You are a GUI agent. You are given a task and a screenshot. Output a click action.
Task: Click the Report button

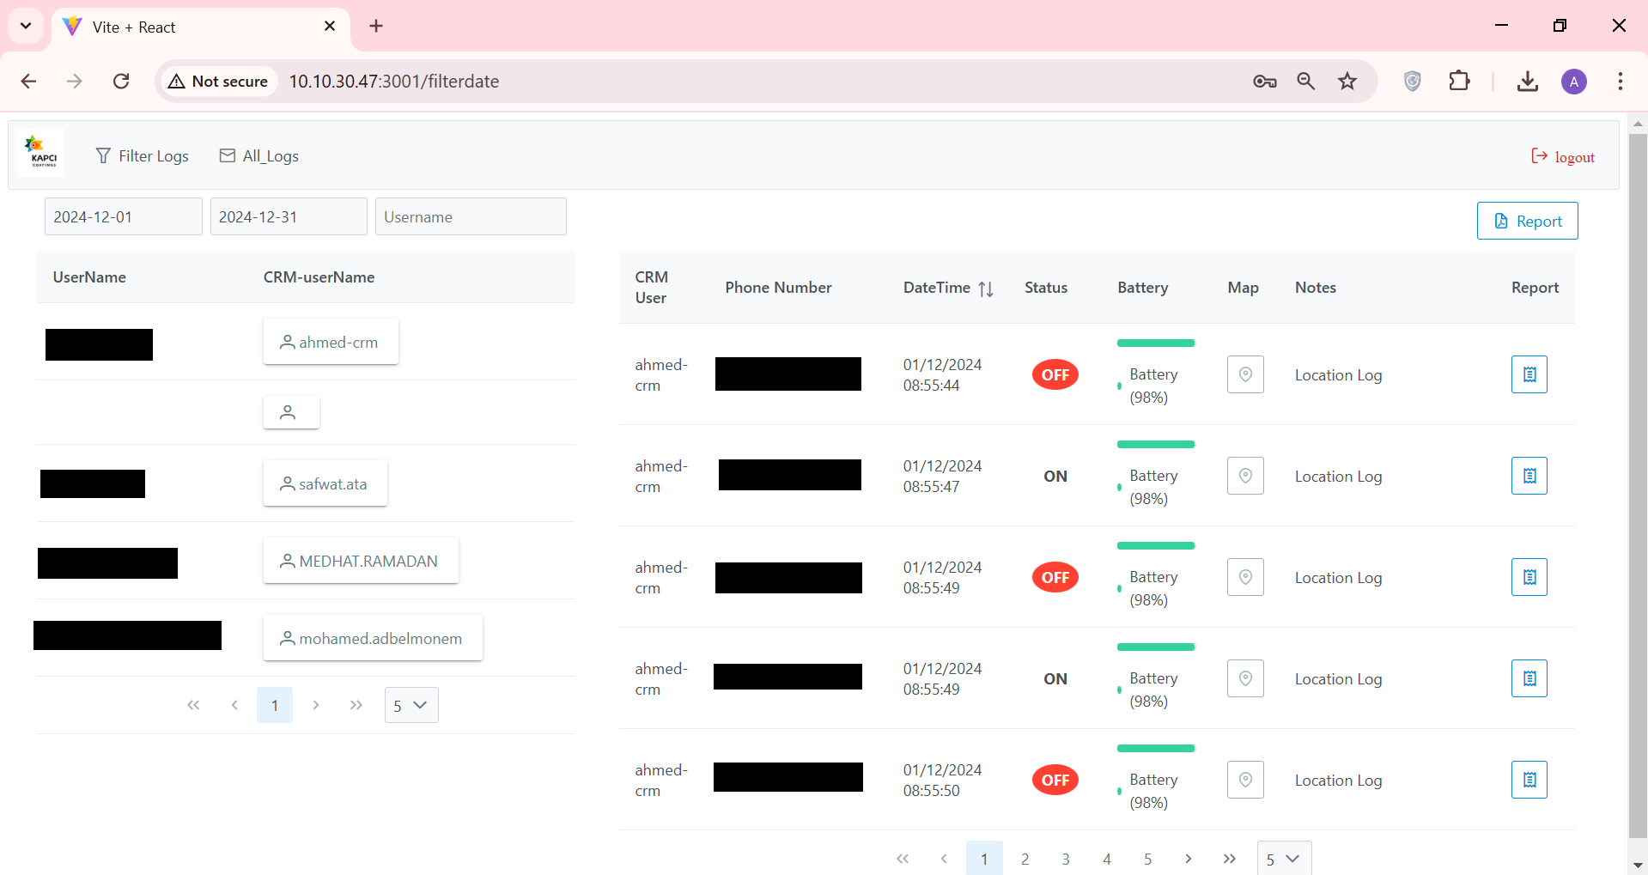[x=1527, y=221]
